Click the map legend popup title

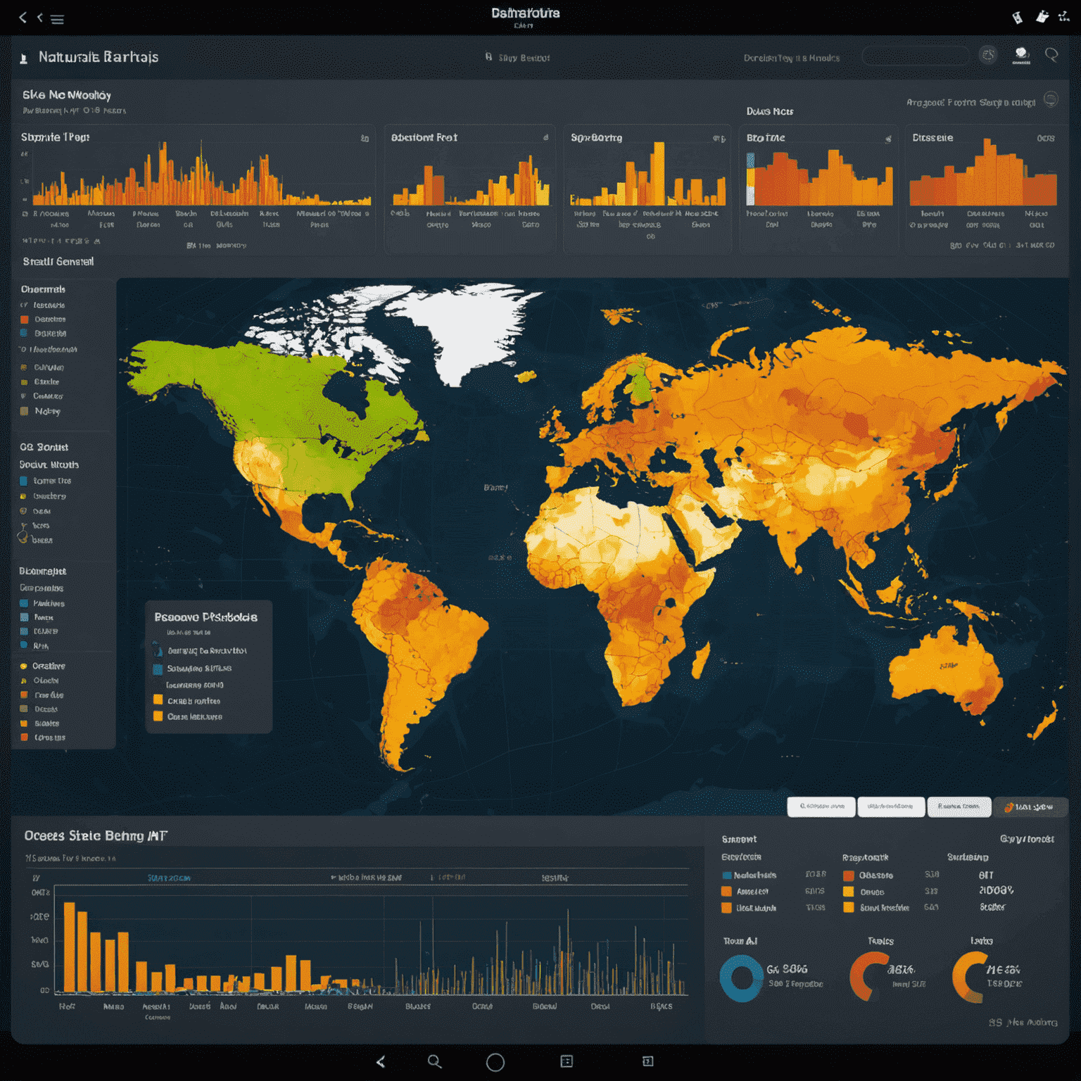tap(206, 617)
